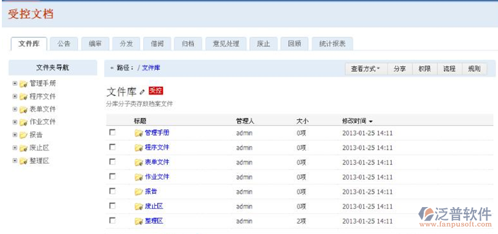The width and height of the screenshot is (498, 234).
Task: Click the 废止区 folder icon in sidebar tree
Action: click(x=23, y=148)
